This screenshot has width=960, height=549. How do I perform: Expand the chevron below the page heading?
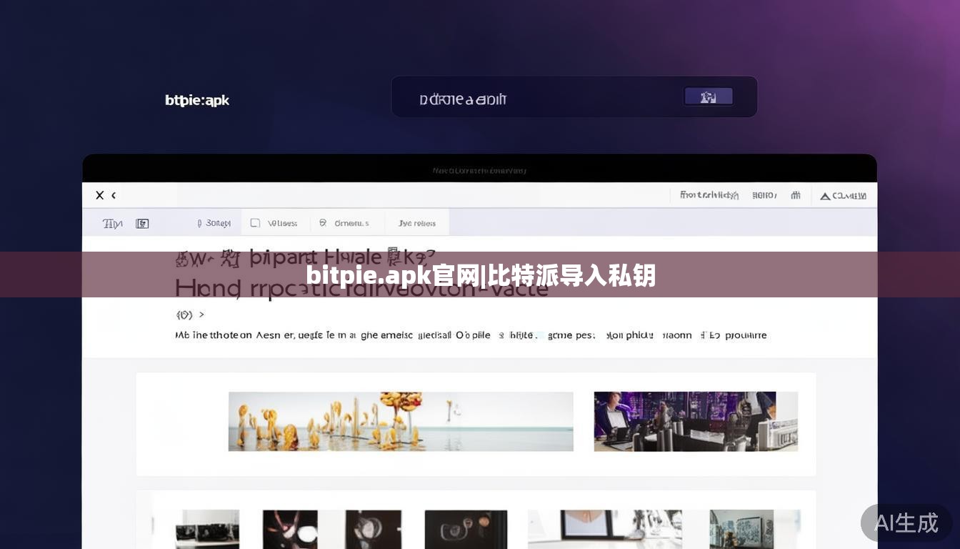pyautogui.click(x=201, y=315)
